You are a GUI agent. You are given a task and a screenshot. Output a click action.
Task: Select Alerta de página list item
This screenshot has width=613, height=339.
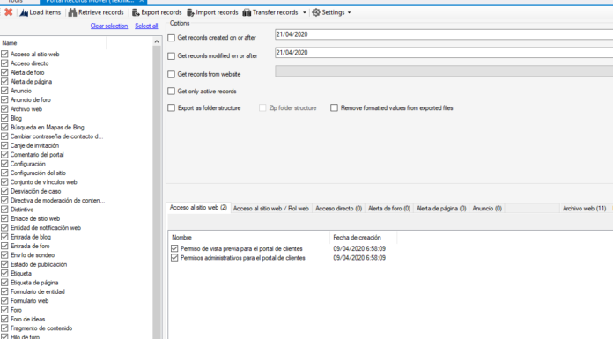tap(32, 82)
